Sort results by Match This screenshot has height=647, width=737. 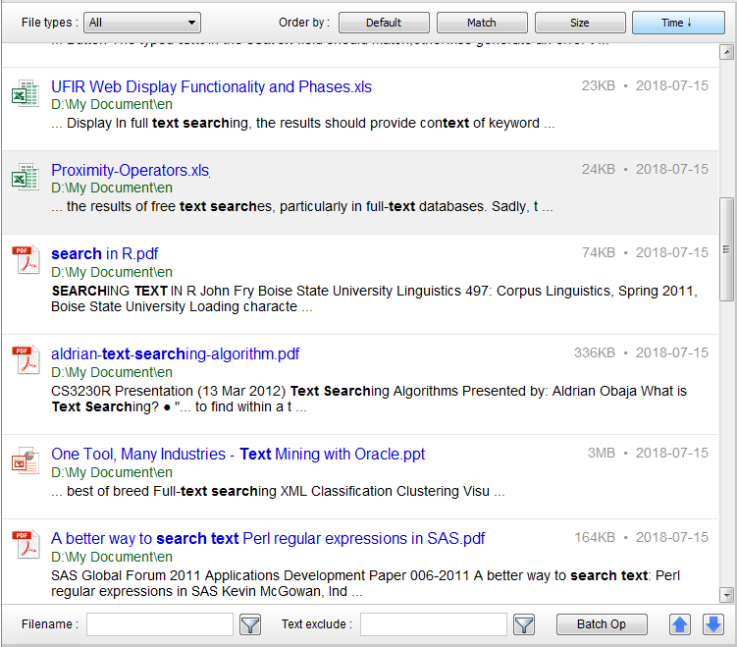482,23
